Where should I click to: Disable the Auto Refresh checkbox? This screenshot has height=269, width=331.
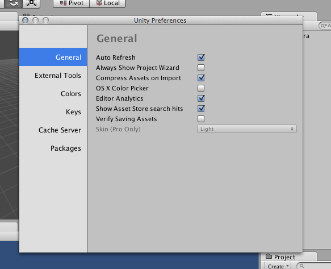coord(201,57)
